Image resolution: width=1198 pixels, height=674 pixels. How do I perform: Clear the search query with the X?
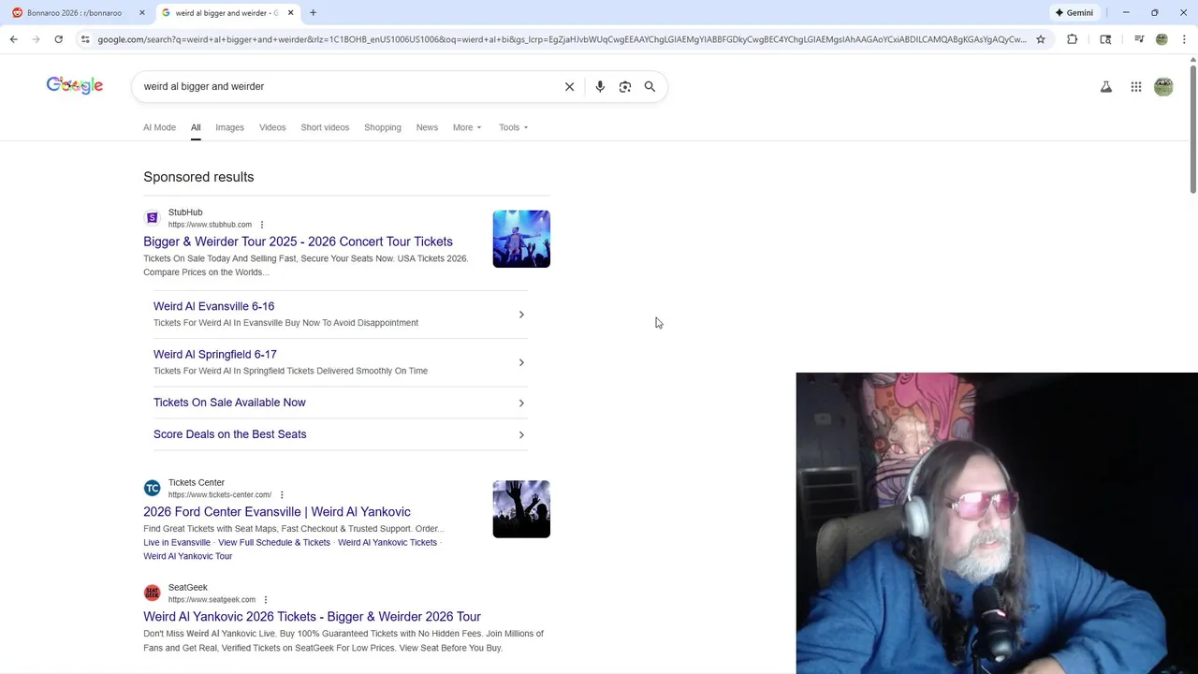569,86
